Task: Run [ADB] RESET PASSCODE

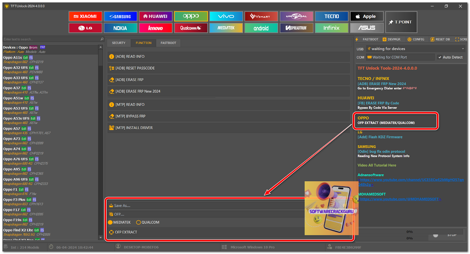Action: click(x=229, y=68)
